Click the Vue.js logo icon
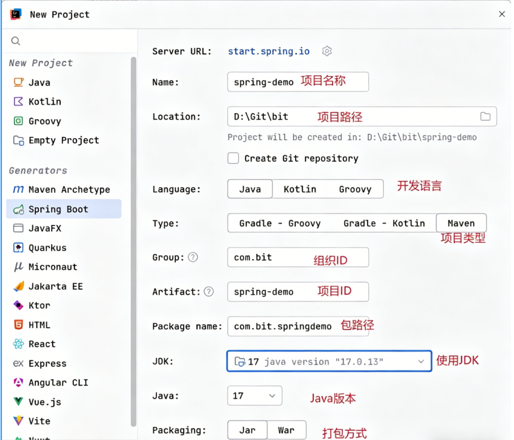Viewport: 514px width, 440px height. point(18,402)
